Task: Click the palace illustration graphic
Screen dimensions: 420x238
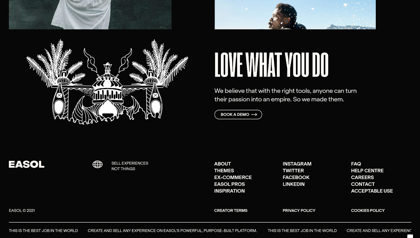Action: (107, 82)
